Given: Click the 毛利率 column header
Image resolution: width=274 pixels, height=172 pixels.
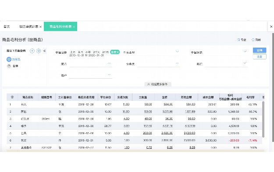Looking at the screenshot, I should (250, 97).
